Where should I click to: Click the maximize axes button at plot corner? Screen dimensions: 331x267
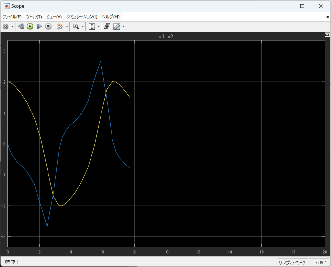coord(327,34)
